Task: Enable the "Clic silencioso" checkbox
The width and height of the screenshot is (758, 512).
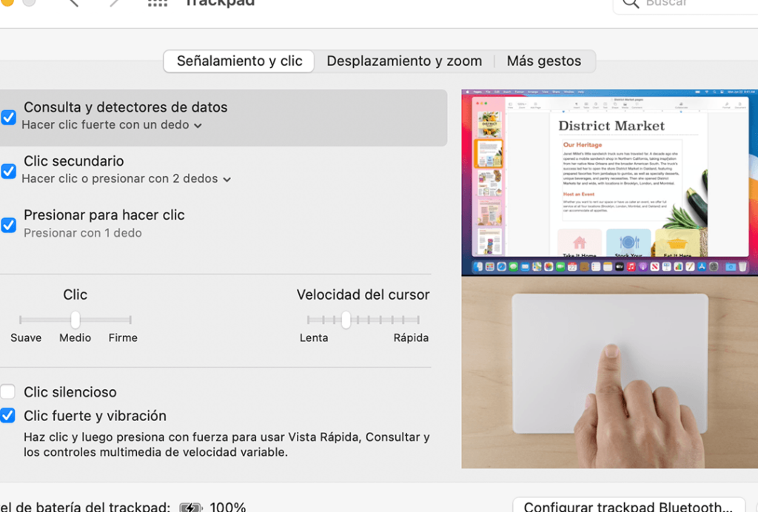Action: point(10,391)
